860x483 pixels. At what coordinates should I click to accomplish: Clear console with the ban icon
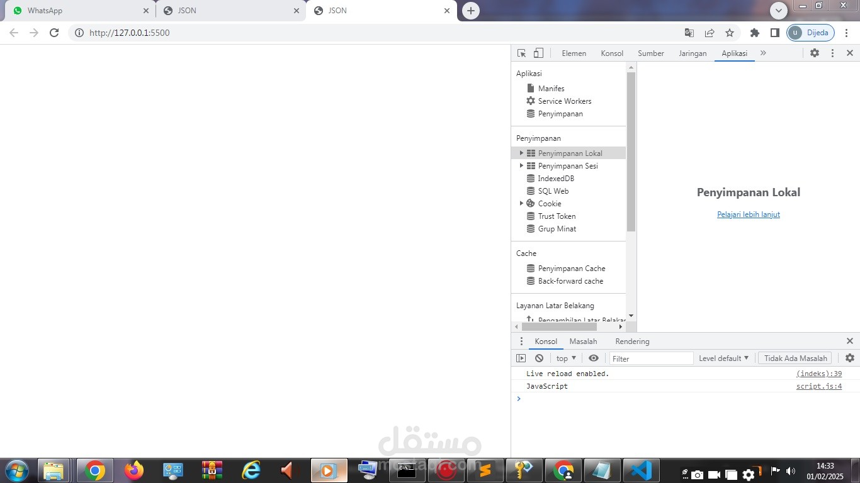click(539, 358)
